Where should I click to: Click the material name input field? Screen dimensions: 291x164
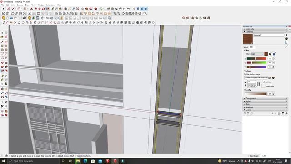pyautogui.click(x=269, y=35)
